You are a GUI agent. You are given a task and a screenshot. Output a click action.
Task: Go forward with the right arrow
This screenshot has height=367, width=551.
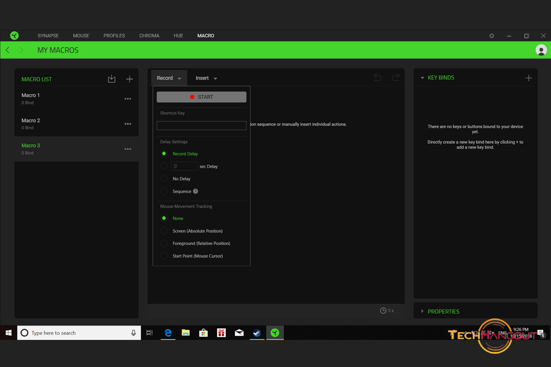pyautogui.click(x=21, y=50)
